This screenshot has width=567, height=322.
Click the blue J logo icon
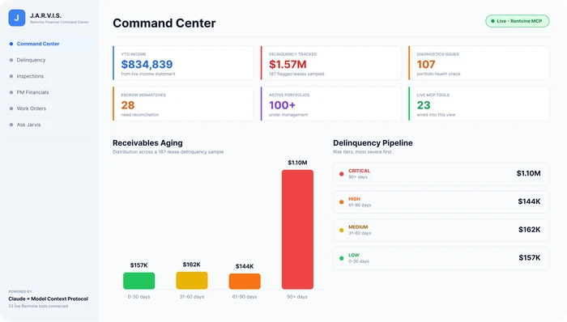(x=17, y=18)
